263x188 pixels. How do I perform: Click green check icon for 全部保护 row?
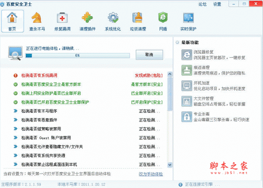pyautogui.click(x=16, y=102)
